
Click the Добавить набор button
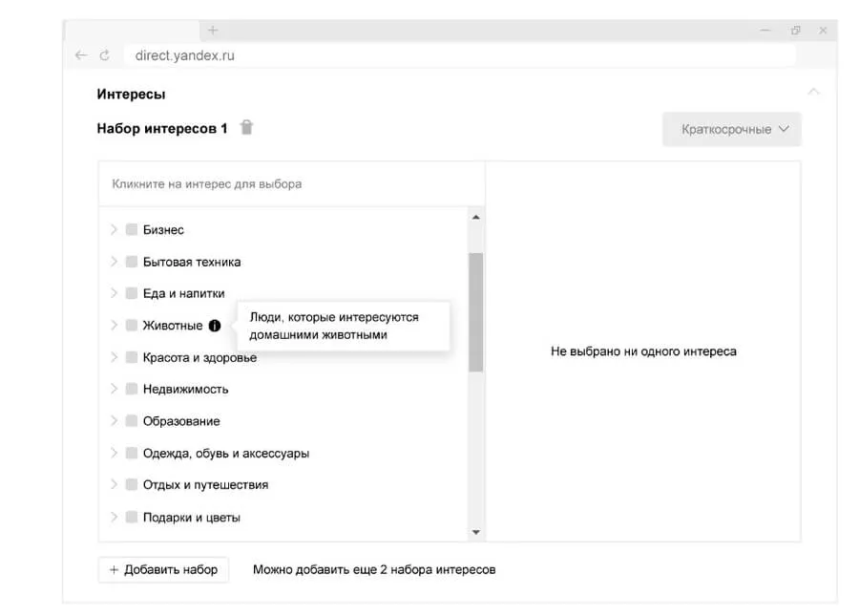tap(163, 569)
